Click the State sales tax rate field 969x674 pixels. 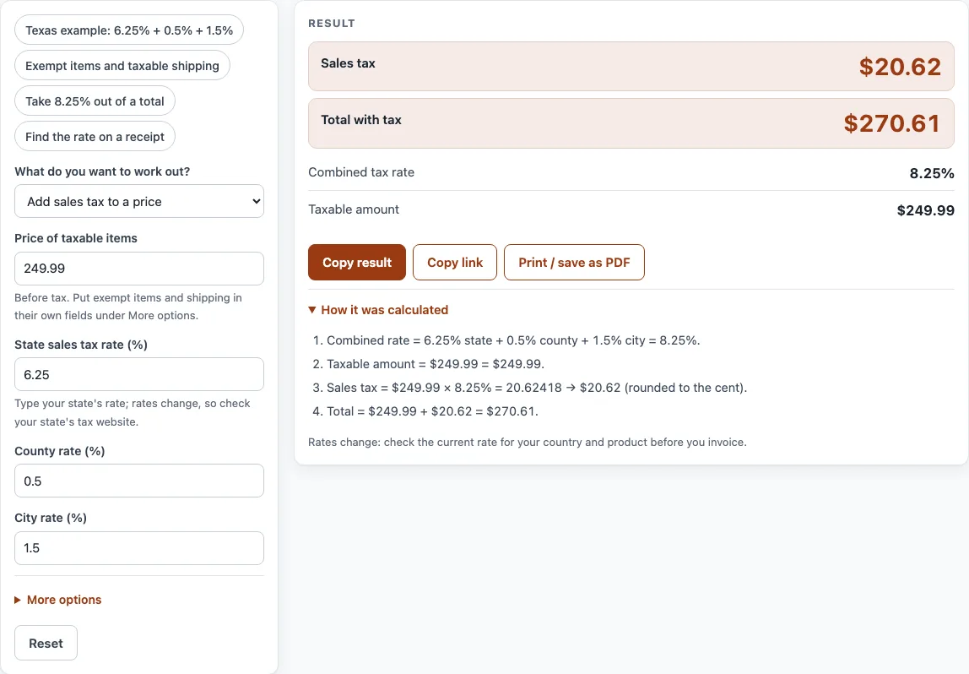pyautogui.click(x=139, y=375)
